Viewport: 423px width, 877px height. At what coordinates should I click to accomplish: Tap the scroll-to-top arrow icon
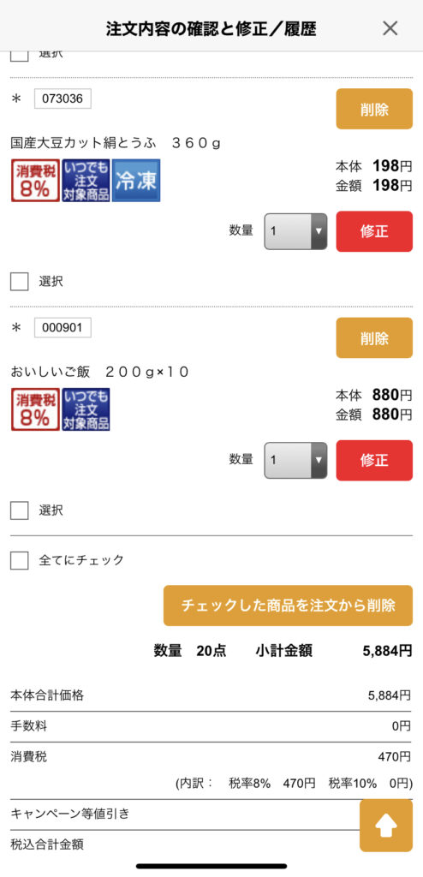385,826
